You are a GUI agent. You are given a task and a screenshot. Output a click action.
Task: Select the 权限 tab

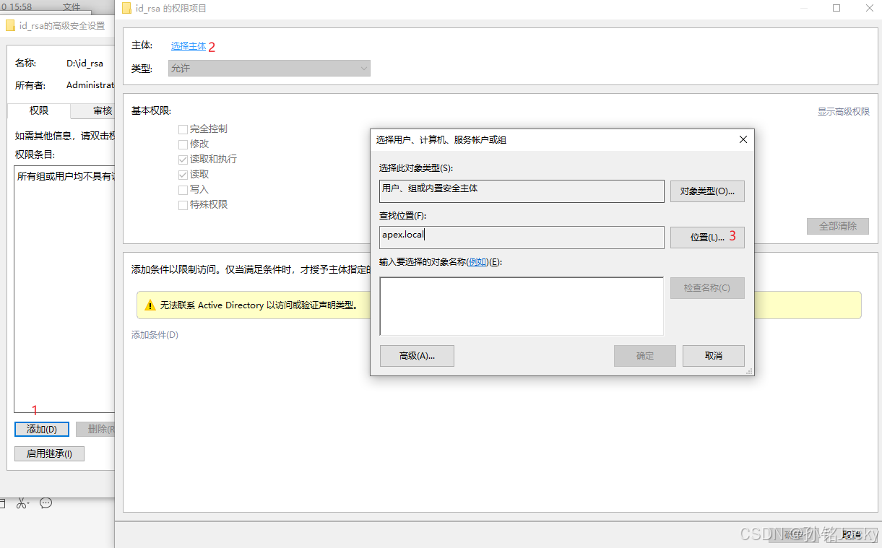[38, 110]
